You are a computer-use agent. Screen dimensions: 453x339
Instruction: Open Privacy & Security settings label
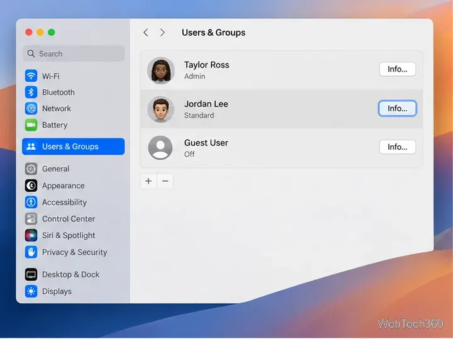pos(74,252)
